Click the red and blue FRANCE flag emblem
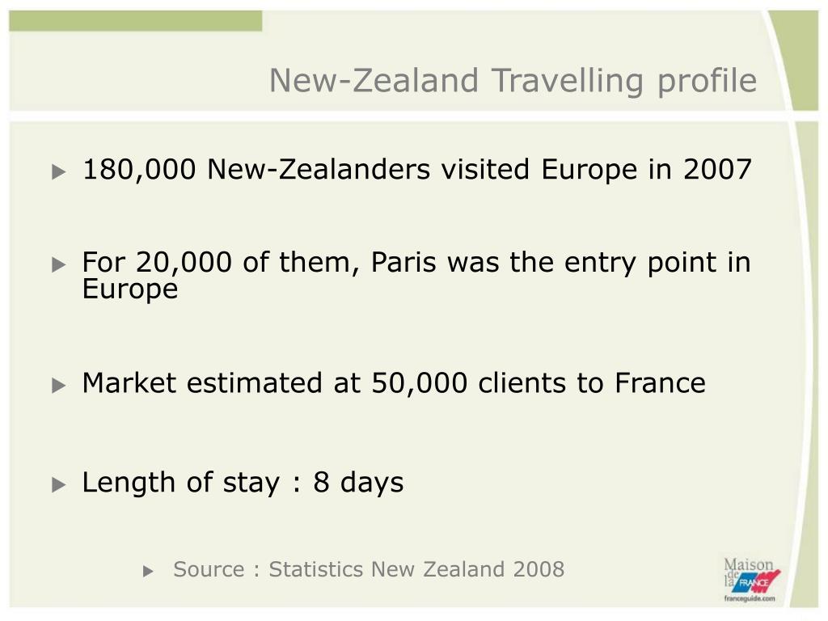828x621 pixels. point(756,582)
